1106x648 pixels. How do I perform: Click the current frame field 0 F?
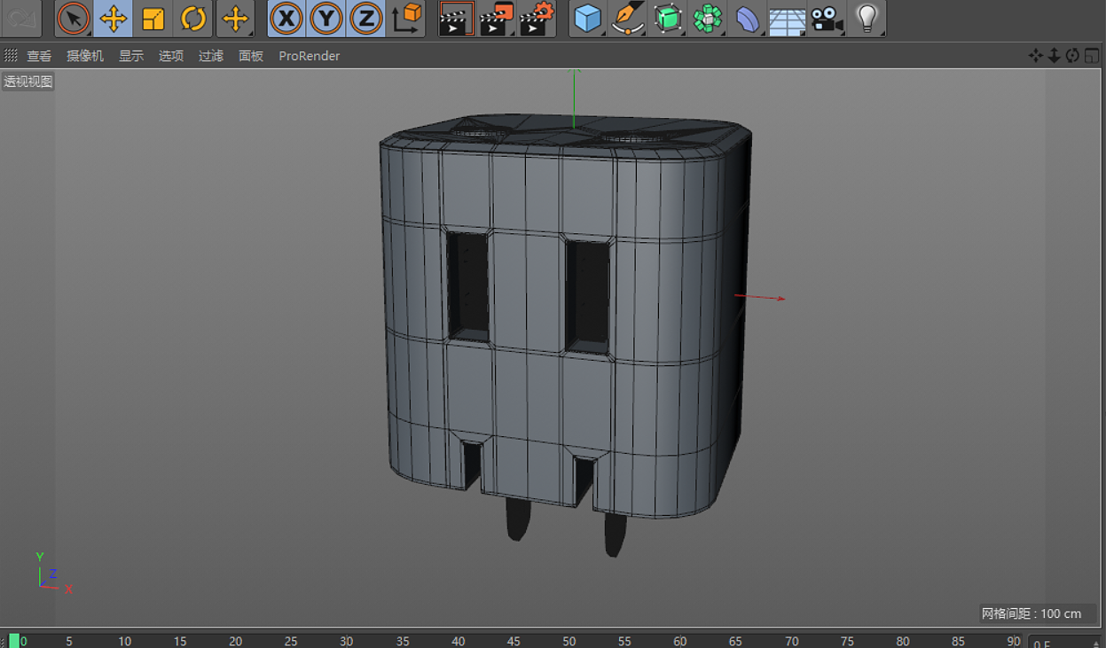tap(1065, 642)
